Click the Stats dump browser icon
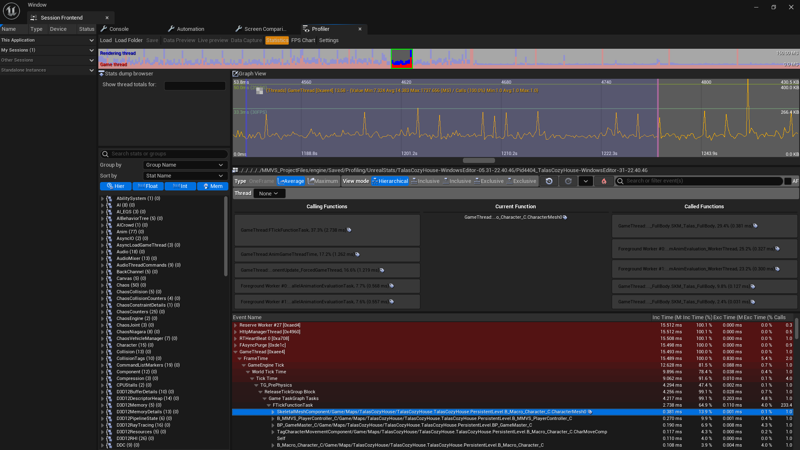 pyautogui.click(x=101, y=73)
